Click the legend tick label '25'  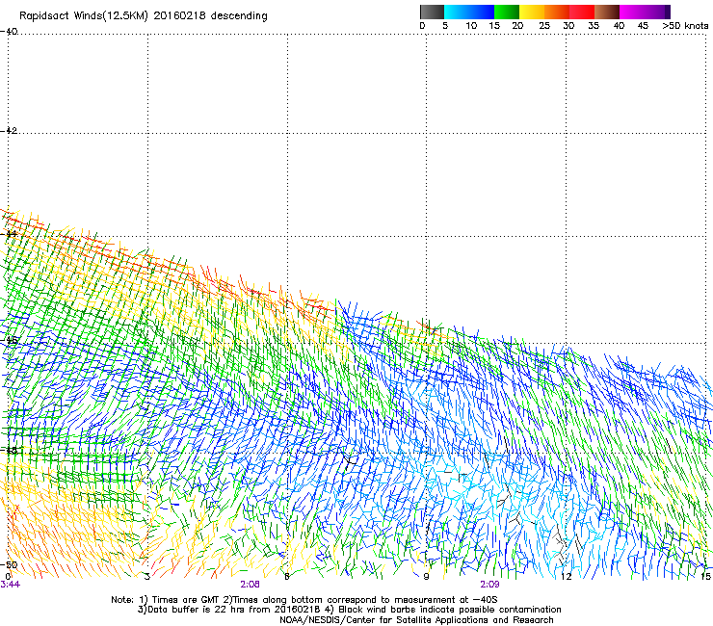click(544, 26)
